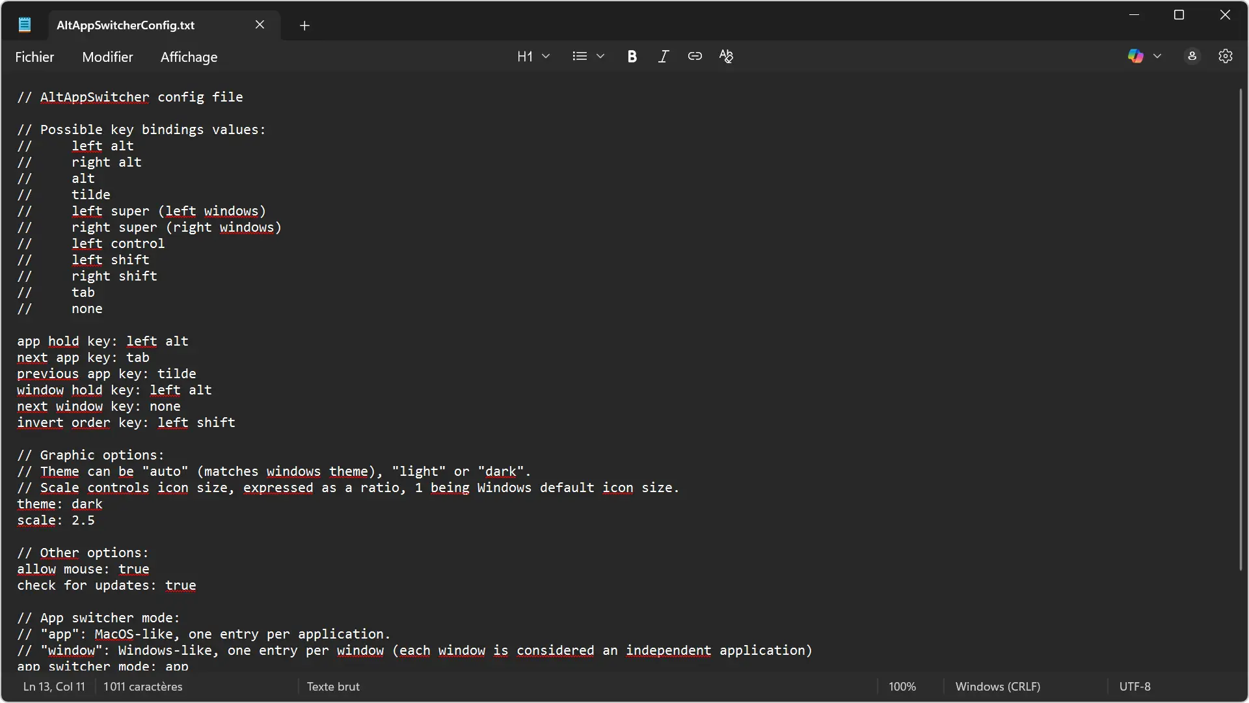Toggle italic formatting

pyautogui.click(x=663, y=56)
